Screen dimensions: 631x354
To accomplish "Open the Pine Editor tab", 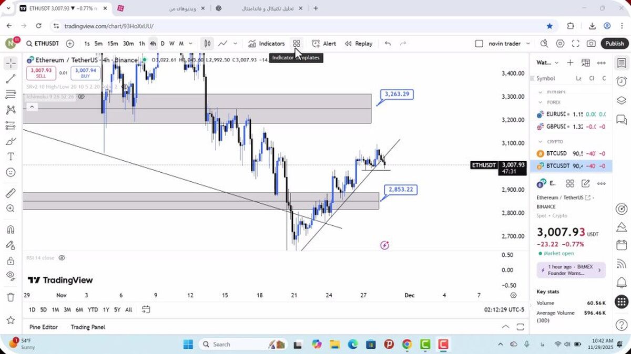I will click(44, 327).
